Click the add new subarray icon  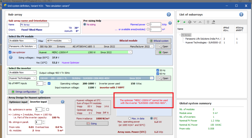[x=178, y=22]
